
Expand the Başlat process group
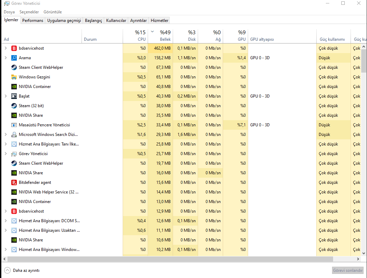(x=6, y=96)
